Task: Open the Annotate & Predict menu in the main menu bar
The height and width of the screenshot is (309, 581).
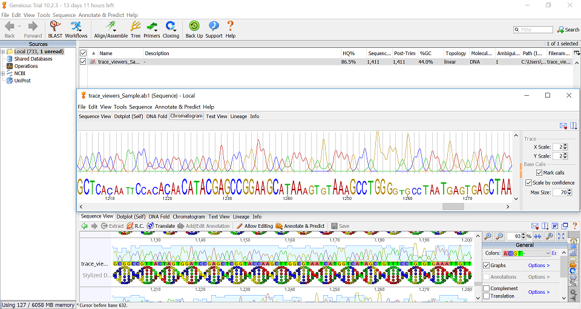Action: point(101,15)
